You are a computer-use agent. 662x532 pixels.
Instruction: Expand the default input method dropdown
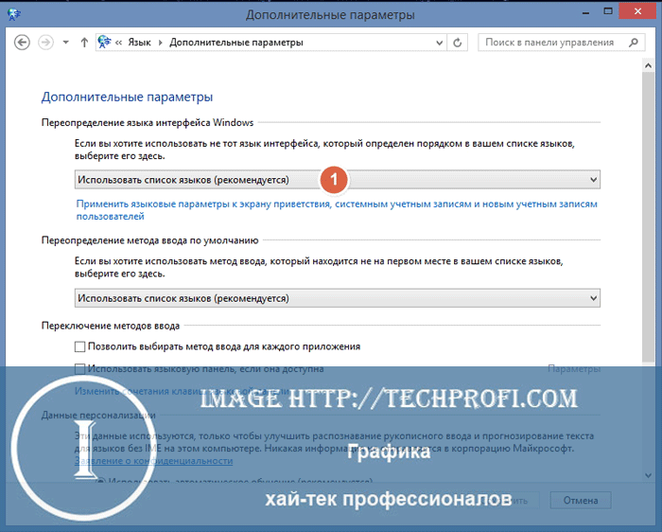pos(337,298)
